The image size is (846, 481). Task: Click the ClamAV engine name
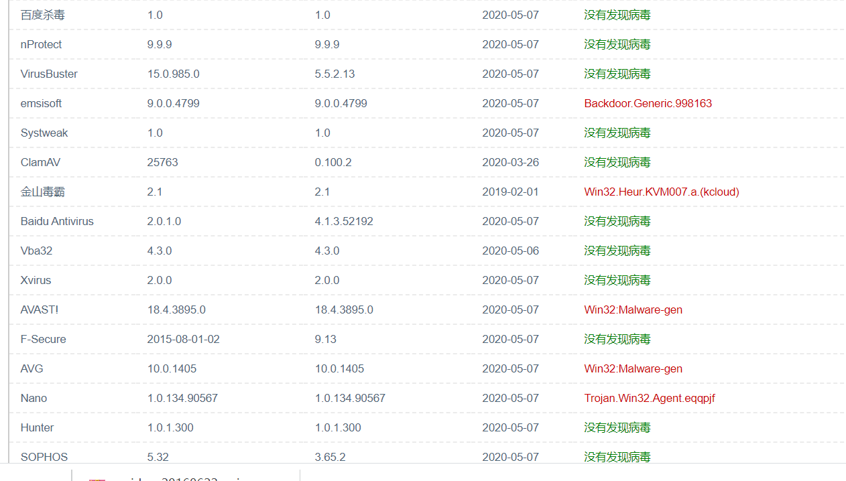click(x=40, y=162)
